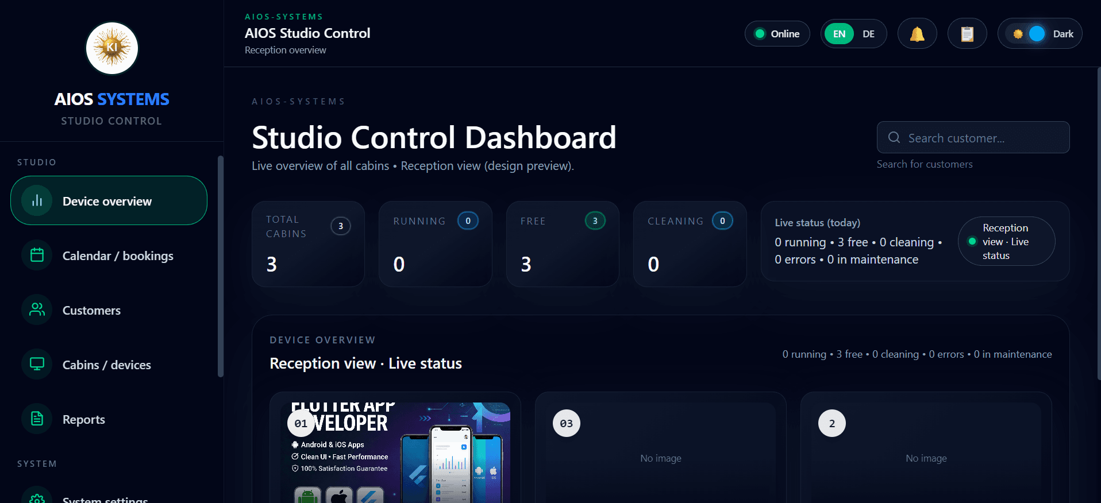Click the badge 0 on the Running card
This screenshot has width=1101, height=503.
[x=468, y=220]
